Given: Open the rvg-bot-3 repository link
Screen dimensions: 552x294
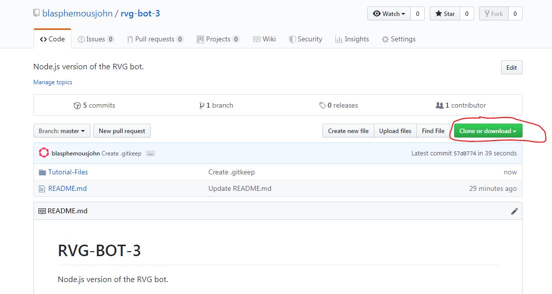Looking at the screenshot, I should coord(140,13).
